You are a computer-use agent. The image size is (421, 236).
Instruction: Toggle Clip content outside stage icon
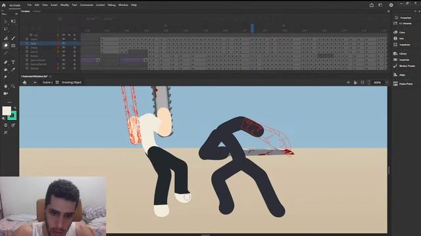362,83
